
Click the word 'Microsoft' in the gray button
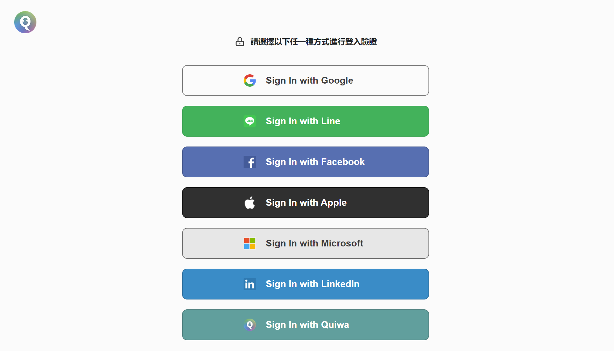[x=342, y=243]
